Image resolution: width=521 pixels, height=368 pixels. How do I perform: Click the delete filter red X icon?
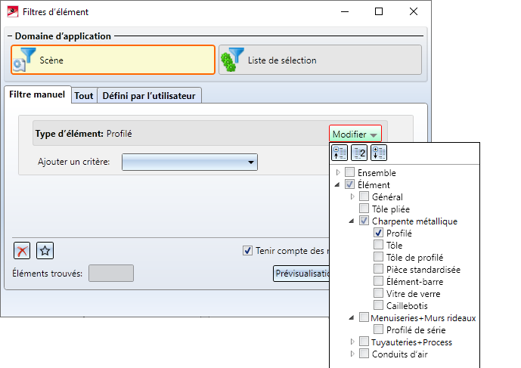23,252
